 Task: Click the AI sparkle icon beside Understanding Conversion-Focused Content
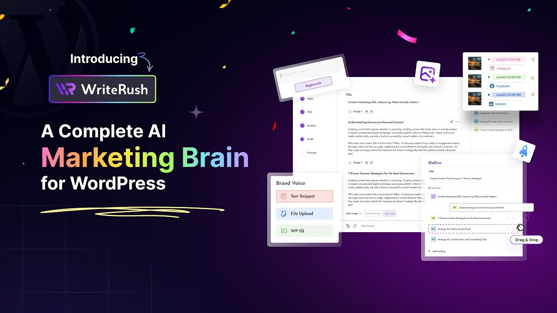(452, 122)
